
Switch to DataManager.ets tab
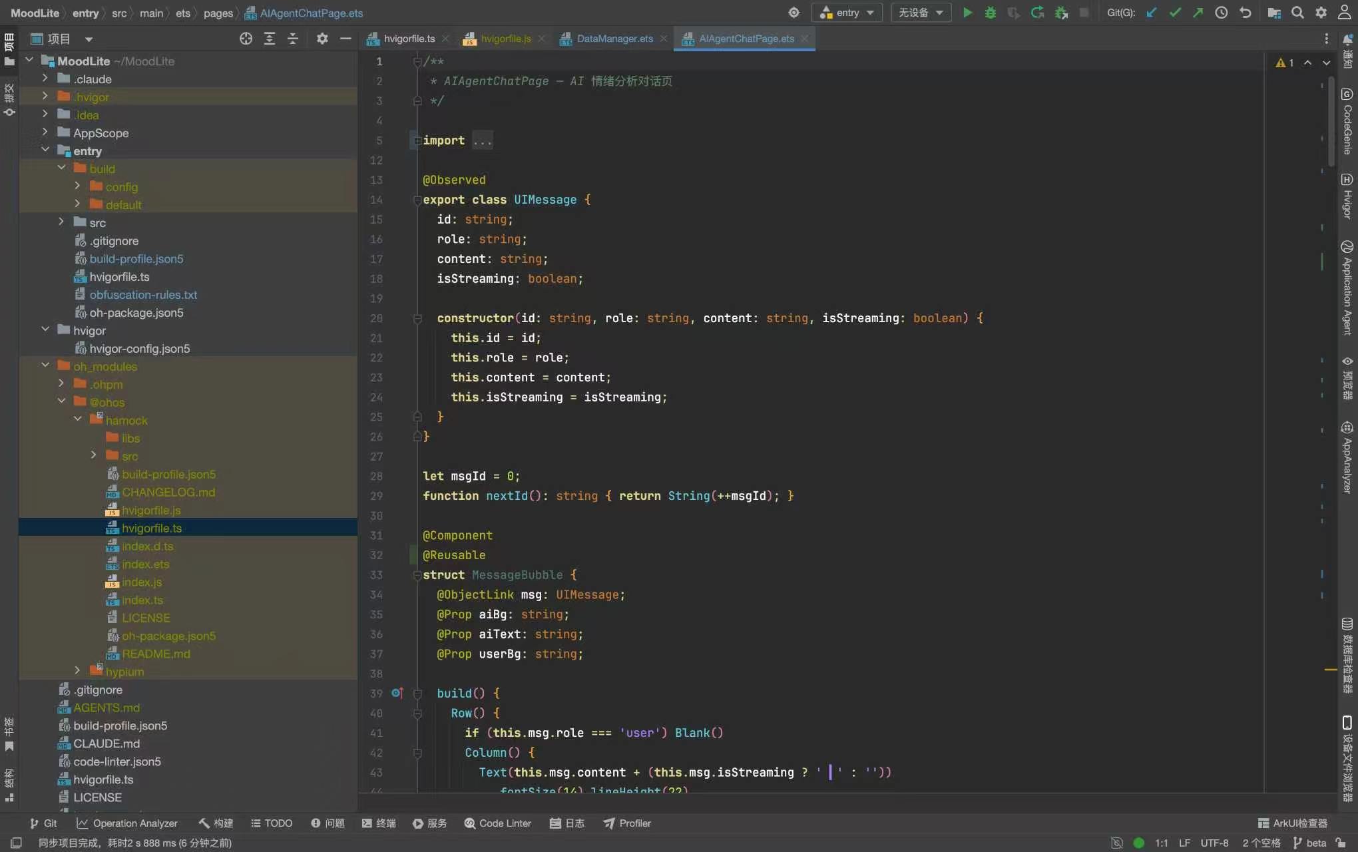[614, 39]
